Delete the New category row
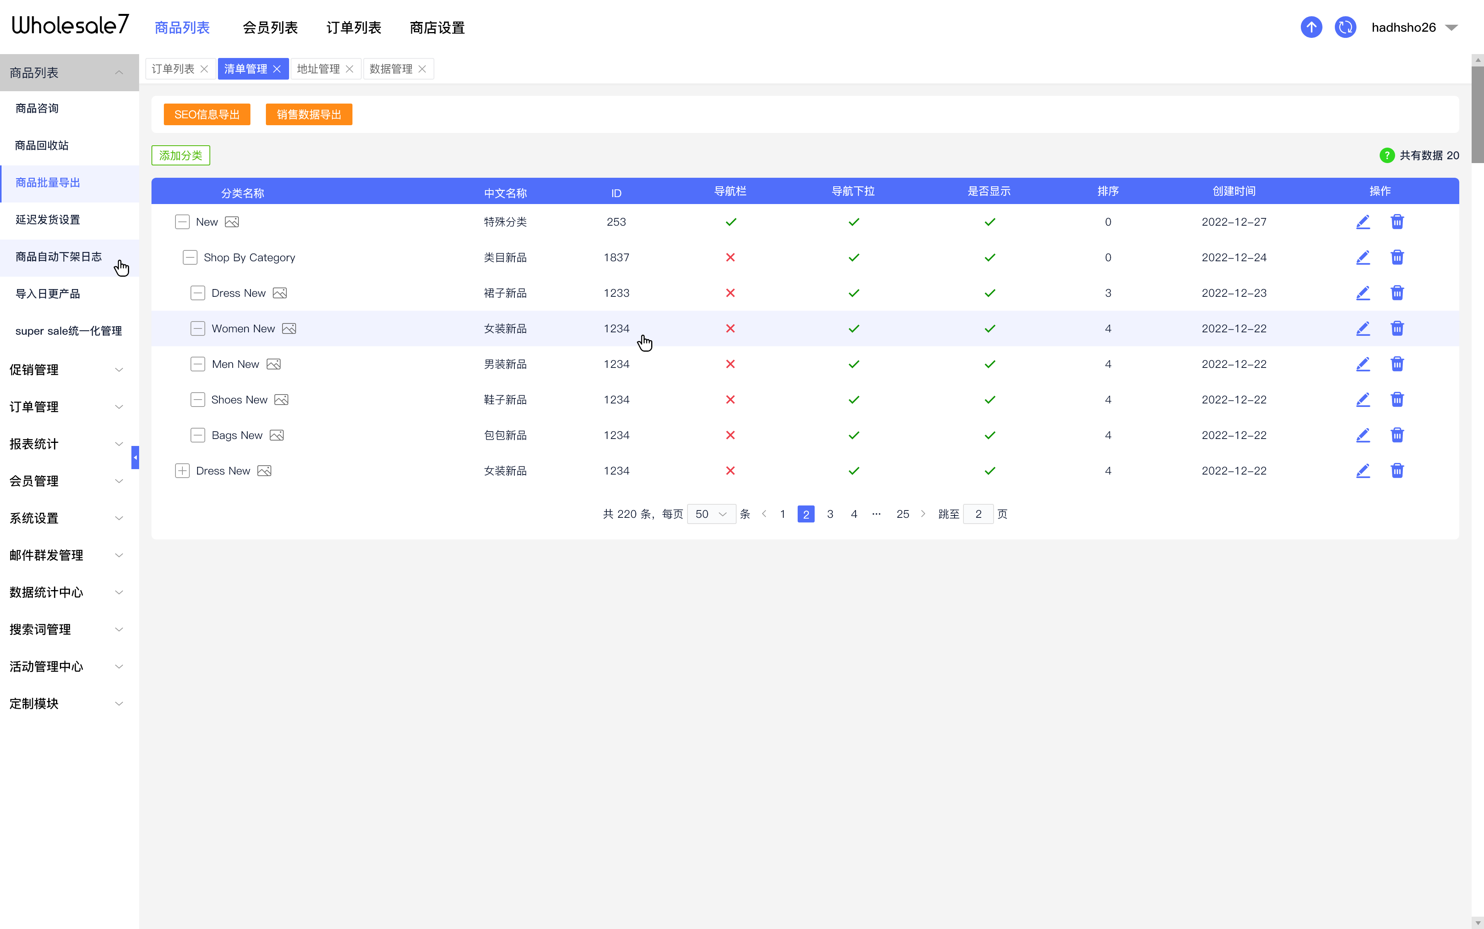Viewport: 1484px width, 929px height. click(1397, 222)
